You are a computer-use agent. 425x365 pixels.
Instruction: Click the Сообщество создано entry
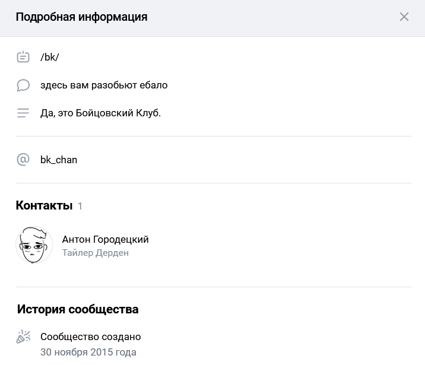[x=91, y=337]
